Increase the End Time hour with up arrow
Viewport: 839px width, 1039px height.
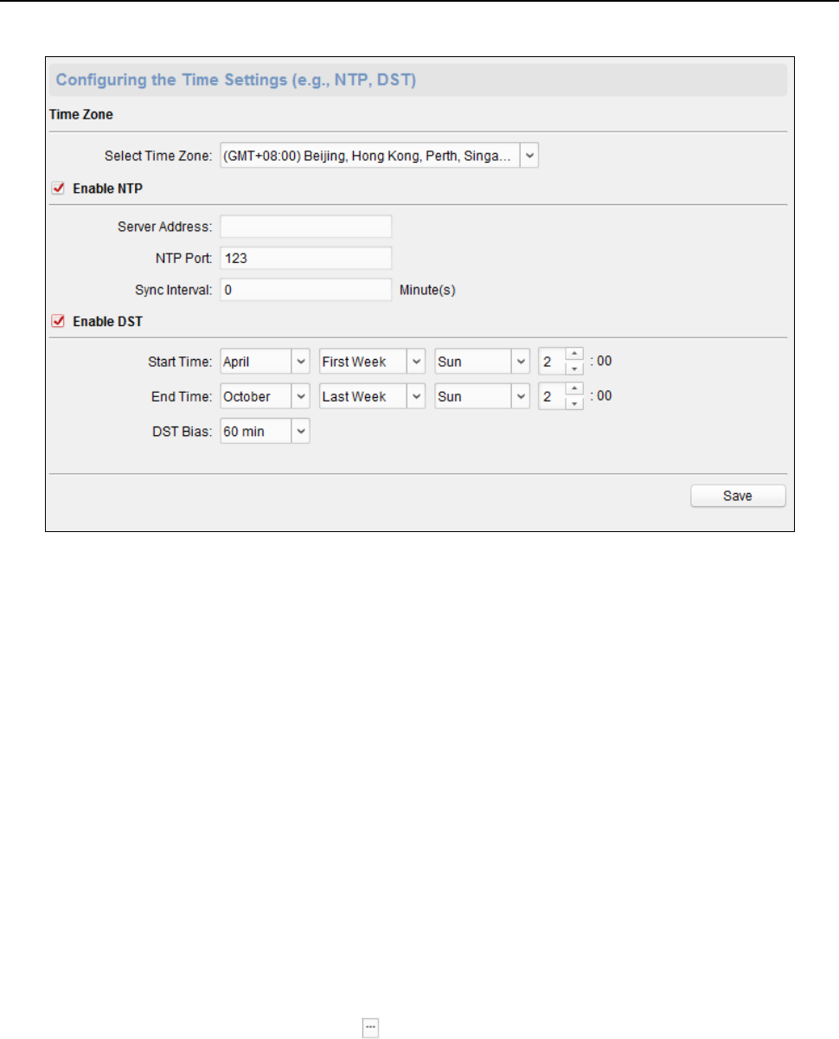pyautogui.click(x=573, y=390)
